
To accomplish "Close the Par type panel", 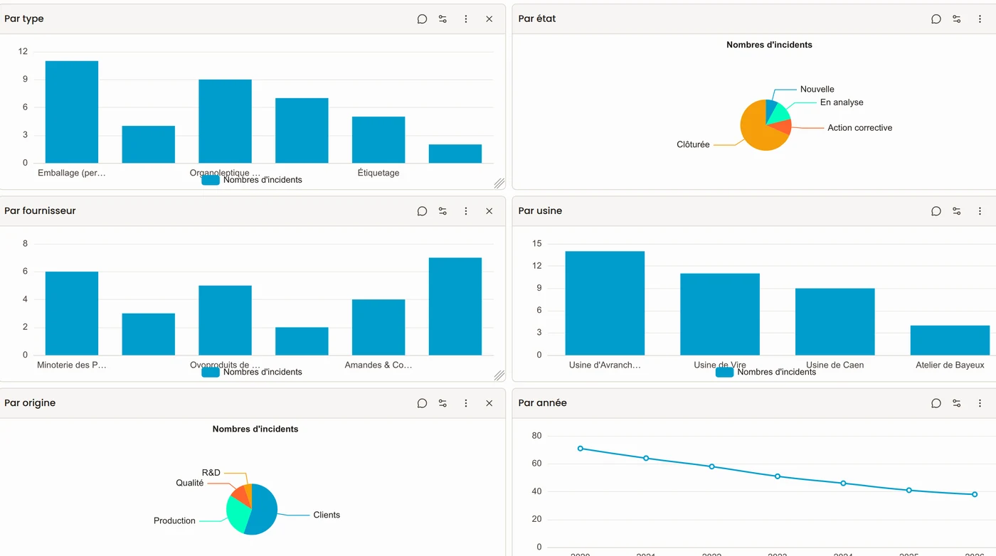I will click(x=489, y=19).
